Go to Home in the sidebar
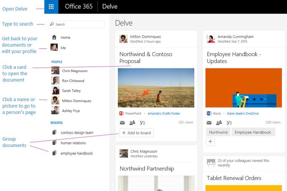Screen dimensions: 287x191 click(x=65, y=38)
